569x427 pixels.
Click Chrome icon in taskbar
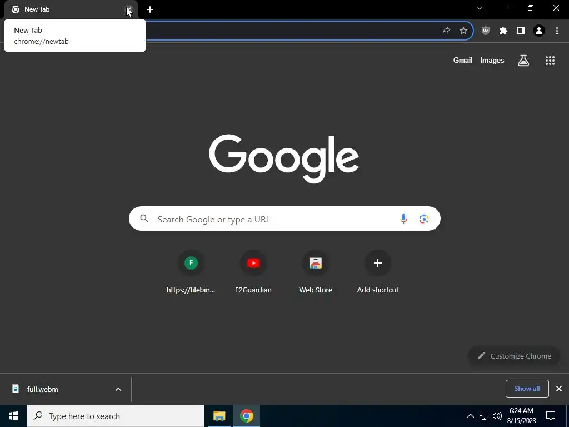(x=246, y=416)
